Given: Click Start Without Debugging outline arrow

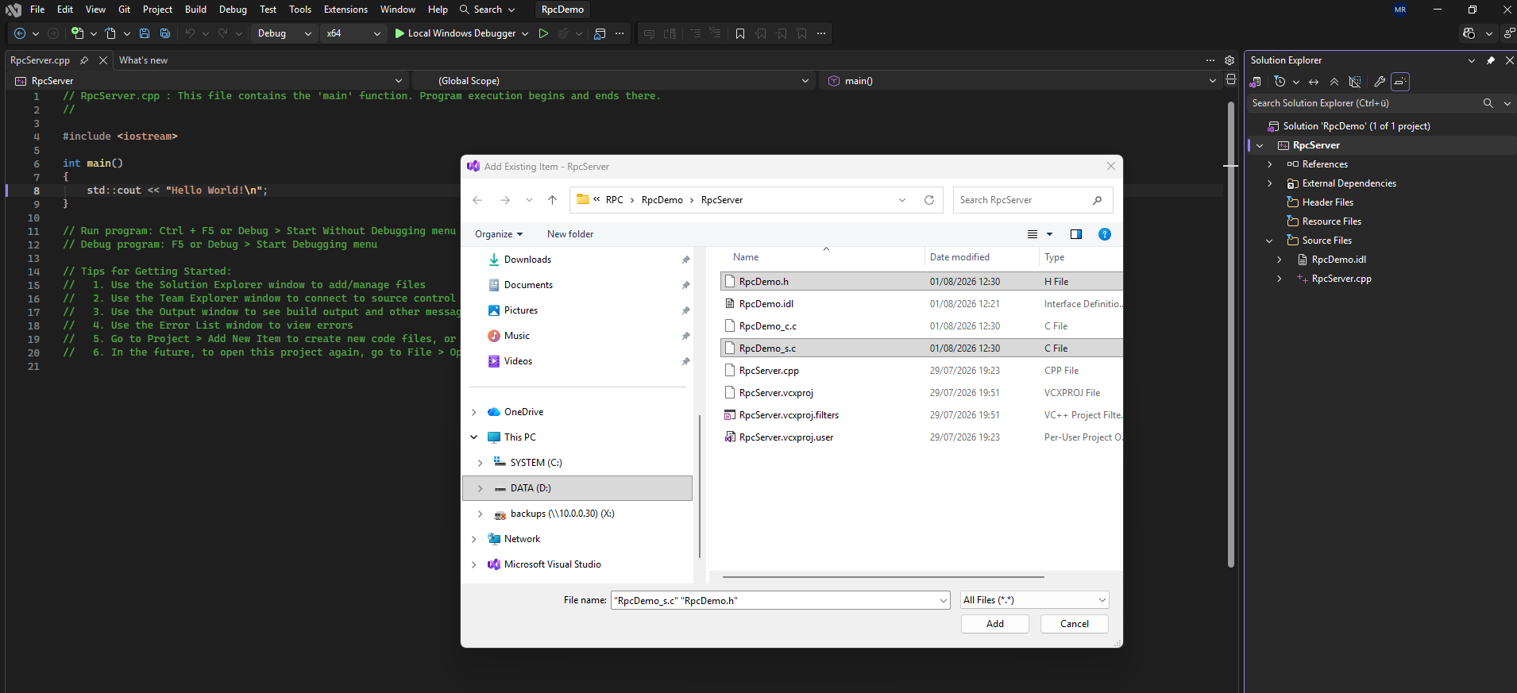Looking at the screenshot, I should 543,33.
